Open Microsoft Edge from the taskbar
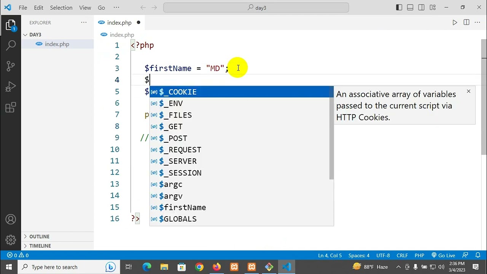The image size is (487, 274). pyautogui.click(x=146, y=267)
